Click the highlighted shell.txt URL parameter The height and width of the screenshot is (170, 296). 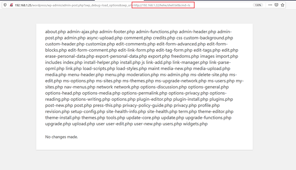[163, 5]
